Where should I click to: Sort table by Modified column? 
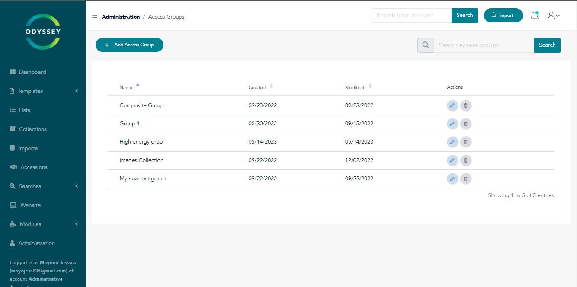click(x=358, y=87)
